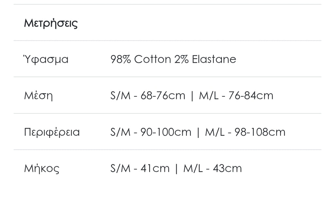Image resolution: width=335 pixels, height=211 pixels.
Task: Select the Ύφασμα row label
Action: (46, 59)
